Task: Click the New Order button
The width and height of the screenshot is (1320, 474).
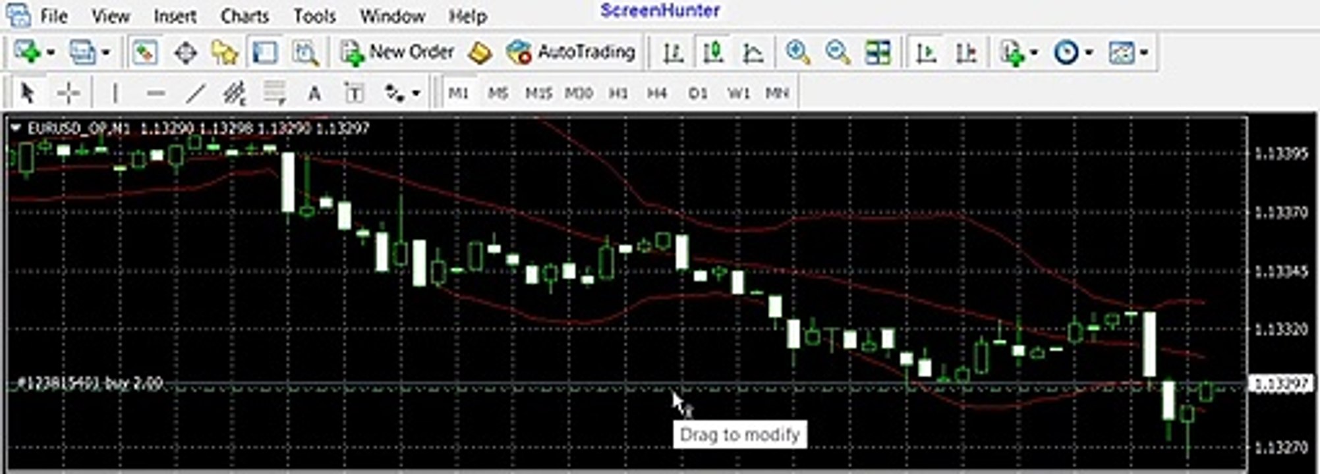Action: (x=397, y=52)
